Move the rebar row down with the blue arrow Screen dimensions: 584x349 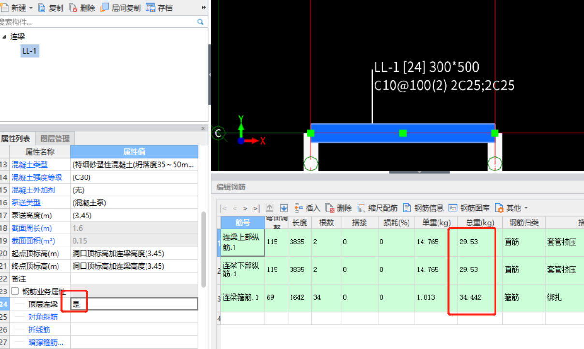[284, 208]
